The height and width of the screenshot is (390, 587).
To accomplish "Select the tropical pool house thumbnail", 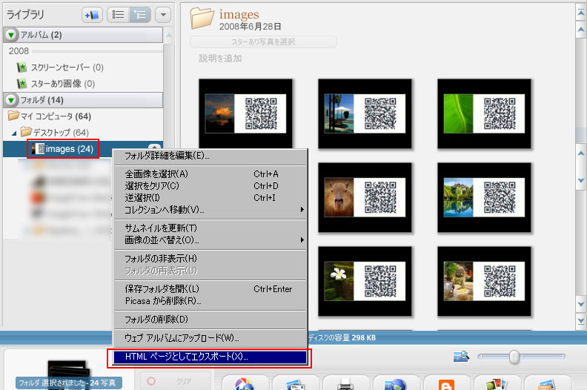I will point(484,197).
